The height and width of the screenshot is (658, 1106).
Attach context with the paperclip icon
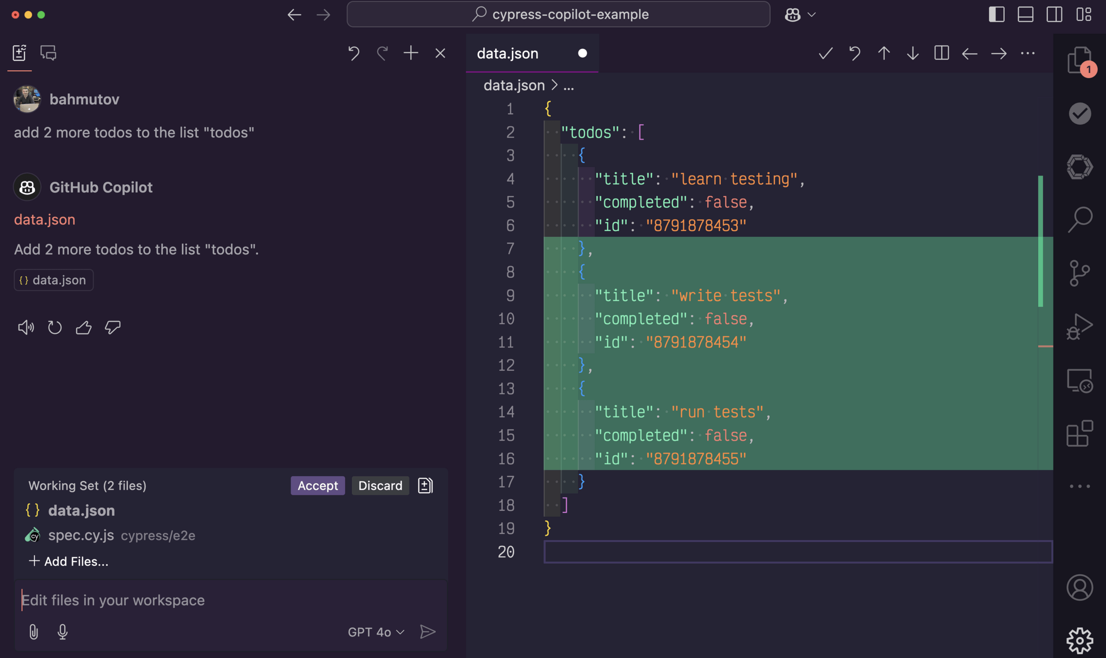33,632
